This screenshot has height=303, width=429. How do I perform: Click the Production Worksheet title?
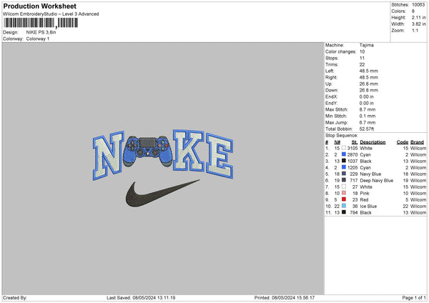(40, 6)
